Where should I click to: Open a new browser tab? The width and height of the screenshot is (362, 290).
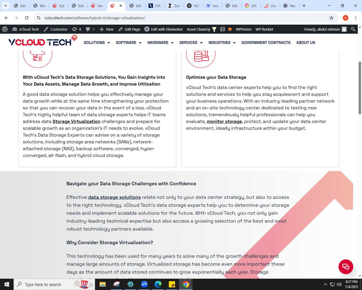(304, 6)
